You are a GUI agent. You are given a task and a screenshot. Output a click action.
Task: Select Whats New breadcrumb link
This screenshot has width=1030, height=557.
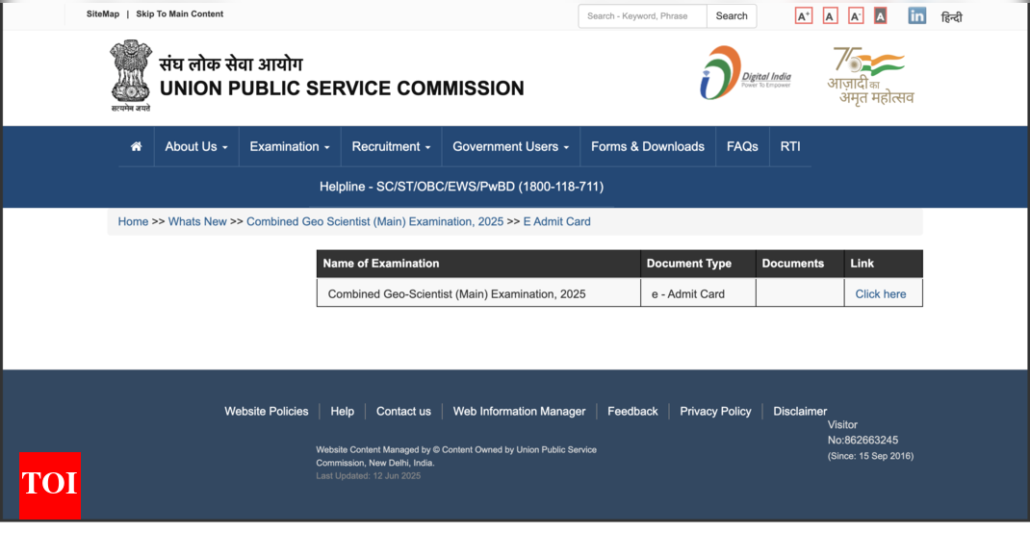tap(197, 222)
